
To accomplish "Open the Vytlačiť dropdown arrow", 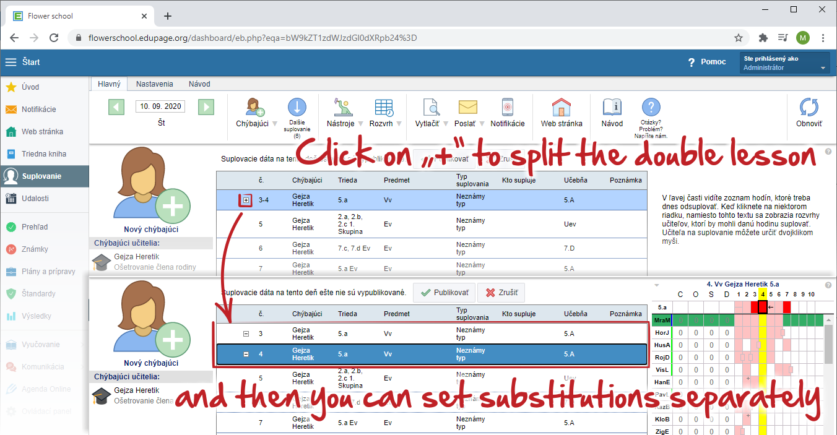I will point(446,124).
